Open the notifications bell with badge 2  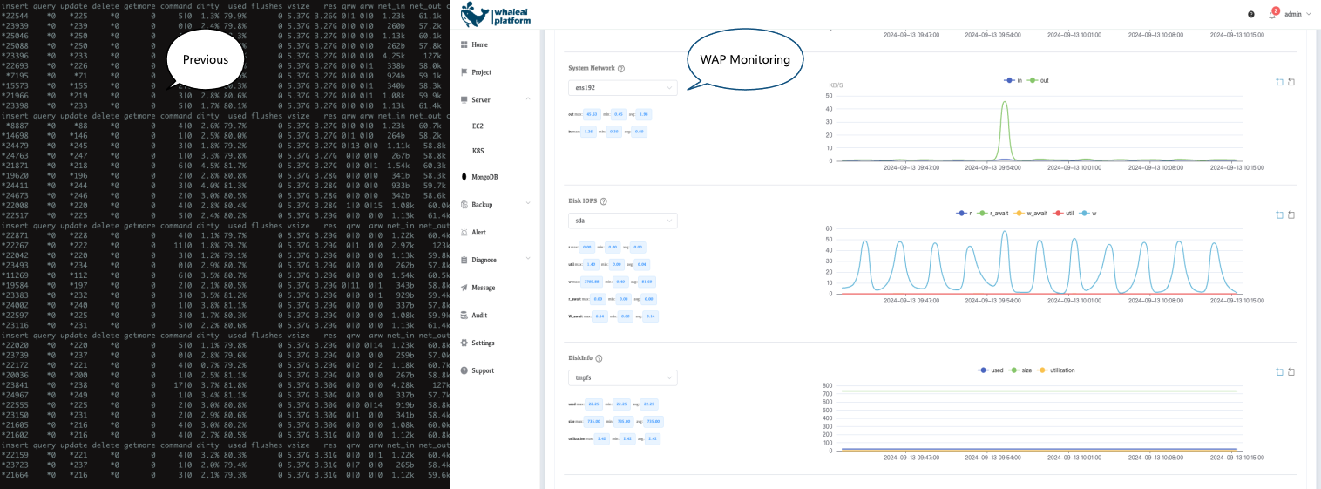click(x=1272, y=15)
